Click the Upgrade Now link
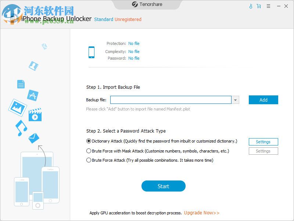The image size is (294, 221). (202, 213)
